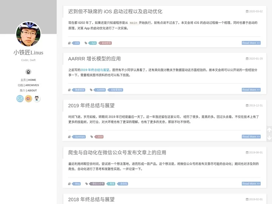Click the blog name 小铁匠Linus

[x=28, y=53]
